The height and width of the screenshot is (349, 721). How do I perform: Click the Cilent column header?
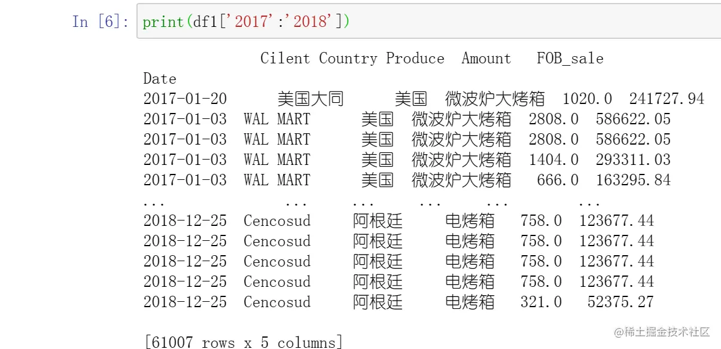(285, 59)
